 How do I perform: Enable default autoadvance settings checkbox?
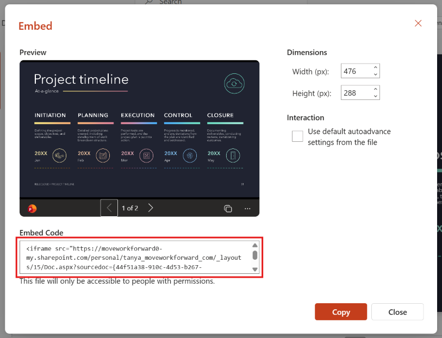297,136
